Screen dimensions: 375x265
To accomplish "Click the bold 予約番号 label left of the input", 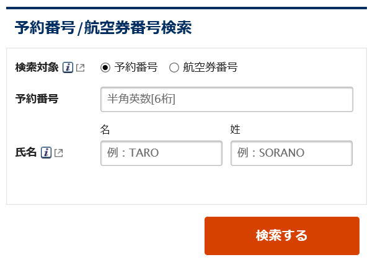I will [x=37, y=99].
